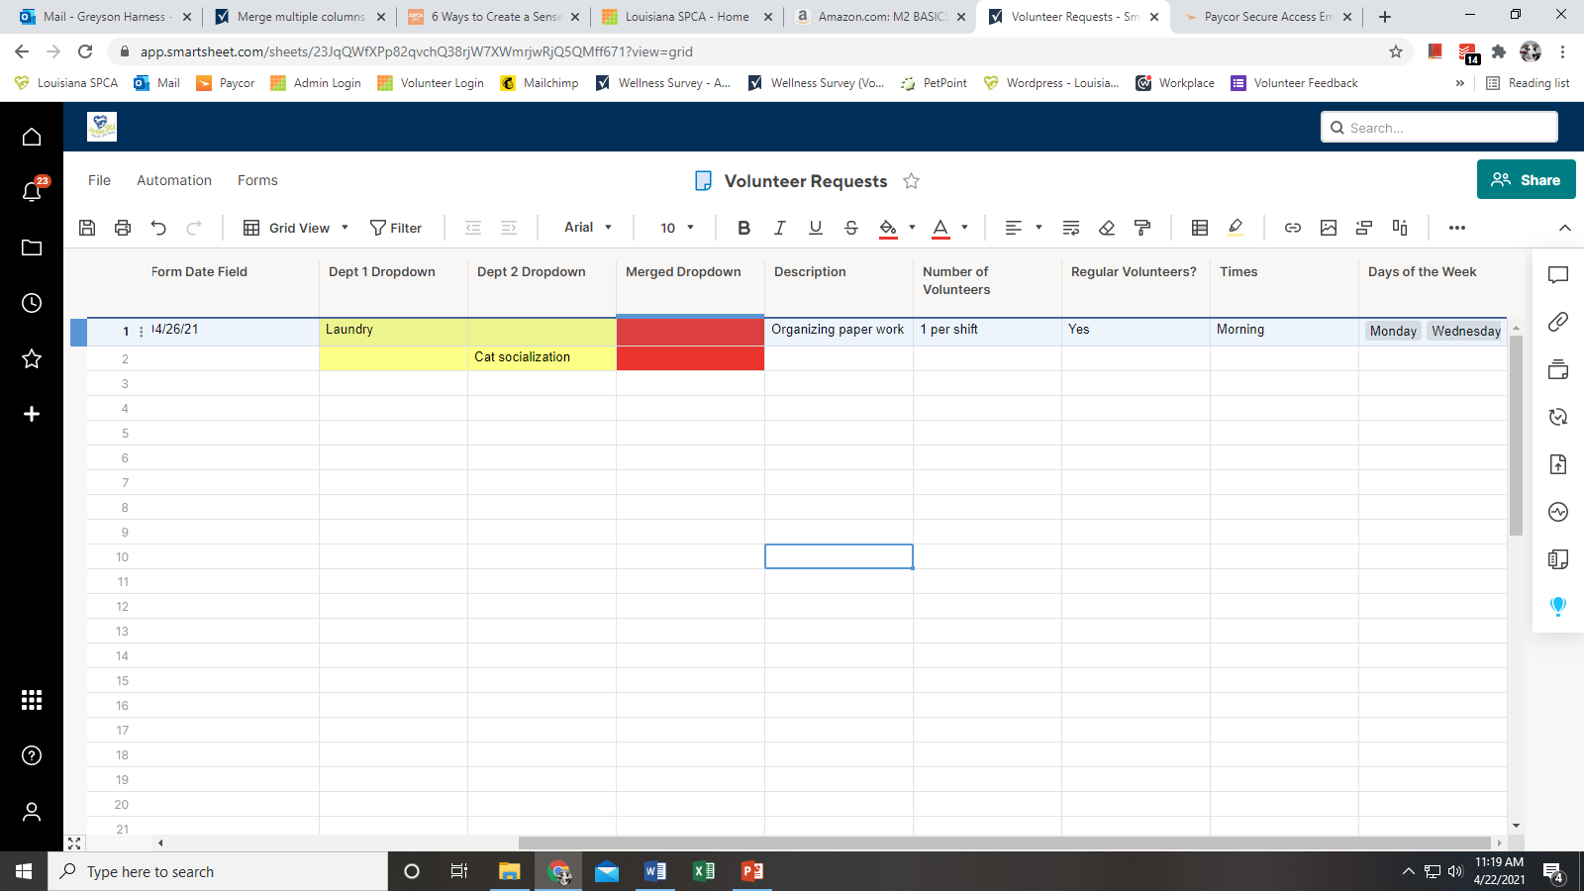Go to Smartsheet Home in left sidebar
1584x891 pixels.
coord(32,137)
